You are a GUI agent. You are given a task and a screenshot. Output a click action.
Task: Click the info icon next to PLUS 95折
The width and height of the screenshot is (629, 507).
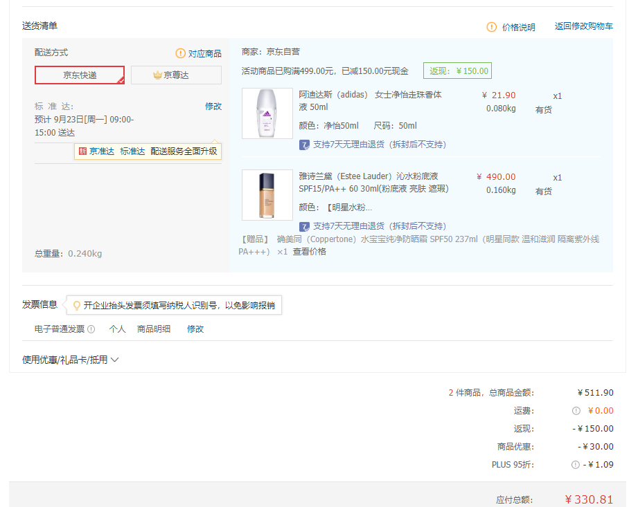tap(575, 465)
